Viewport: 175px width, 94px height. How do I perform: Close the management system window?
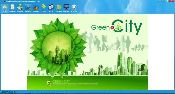click(x=171, y=1)
